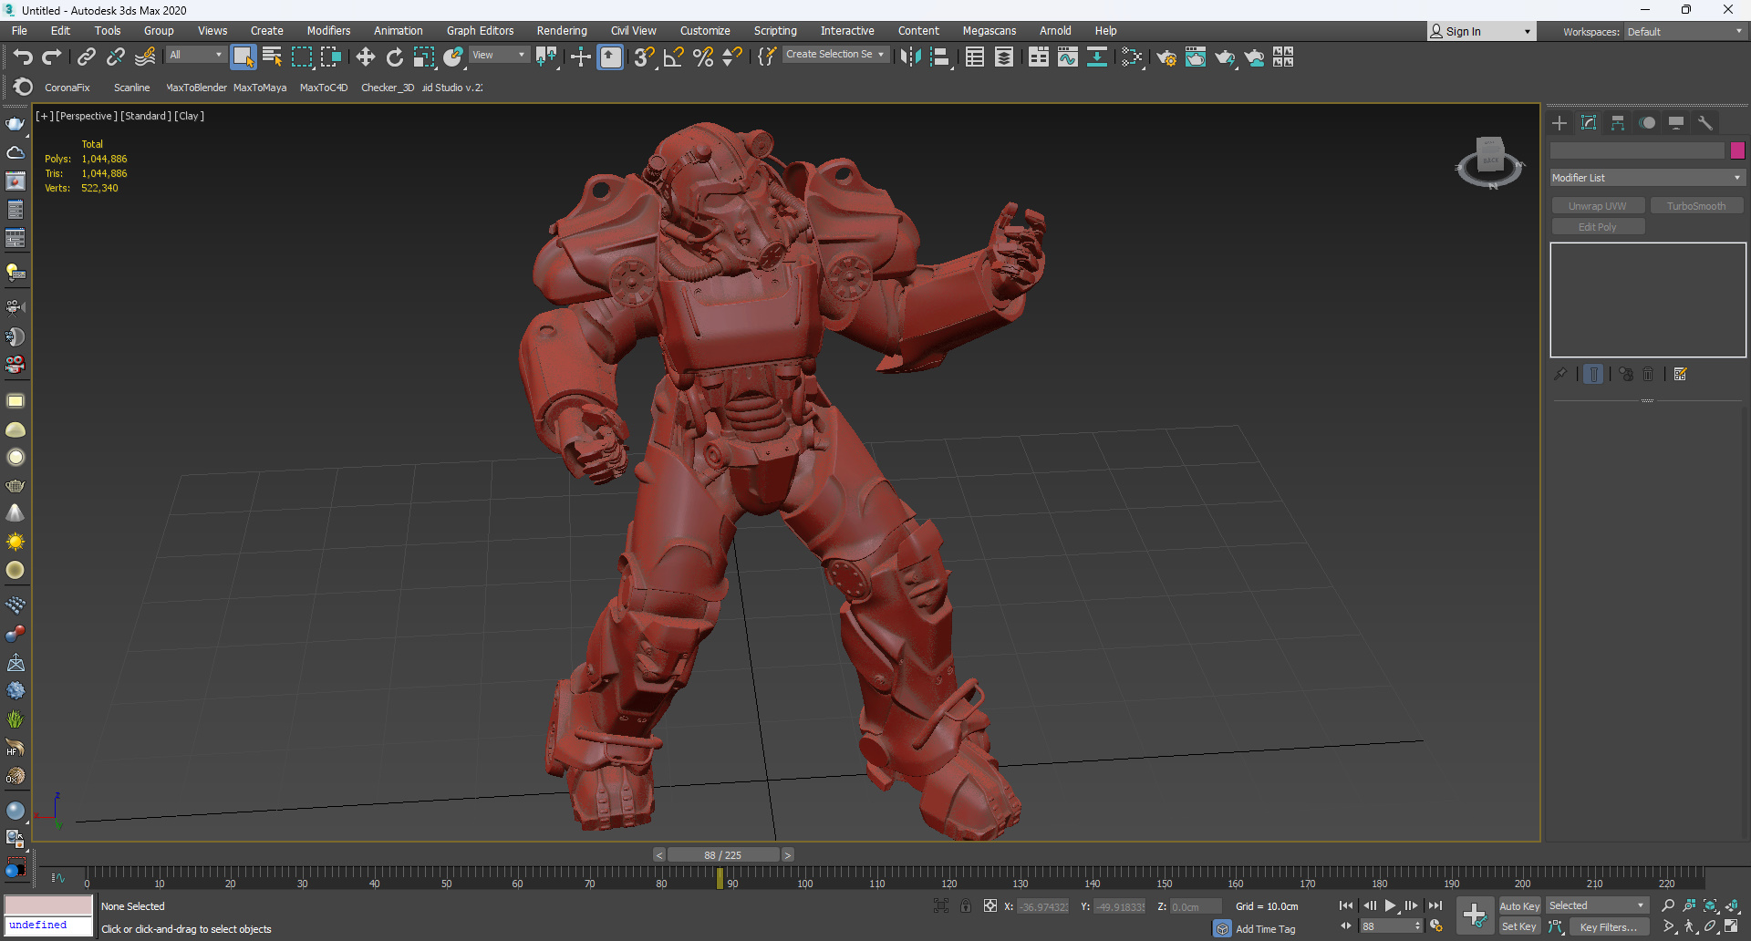The height and width of the screenshot is (941, 1751).
Task: Open the Modifiers menu
Action: 328,31
